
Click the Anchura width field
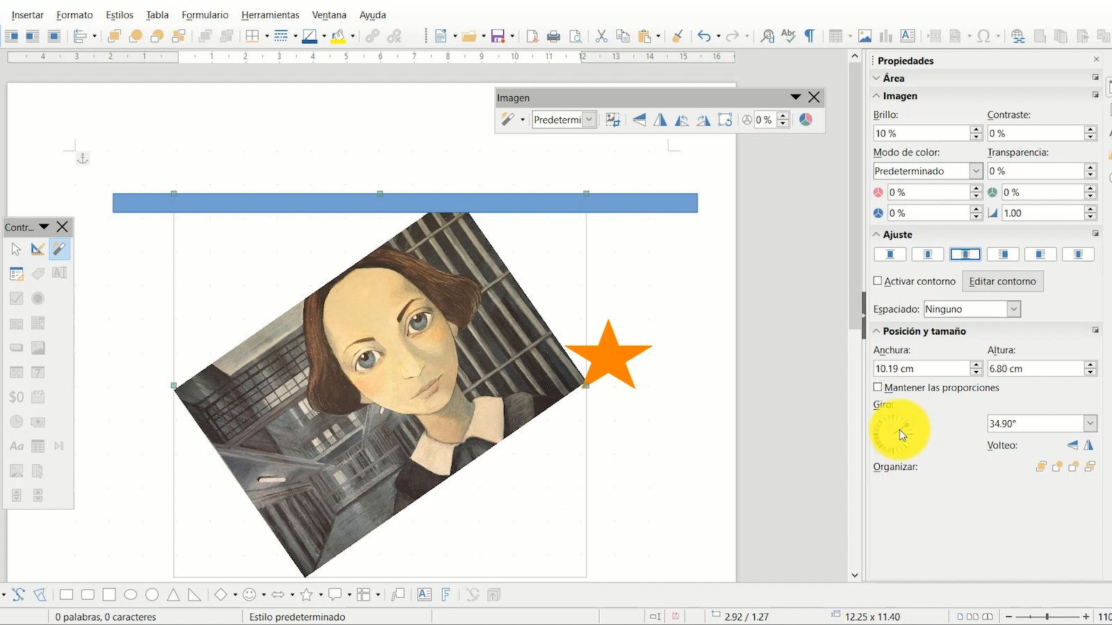pyautogui.click(x=921, y=369)
